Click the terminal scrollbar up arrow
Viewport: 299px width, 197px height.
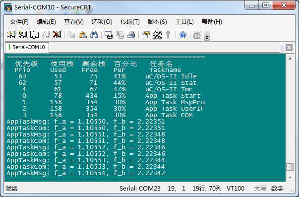(290, 59)
